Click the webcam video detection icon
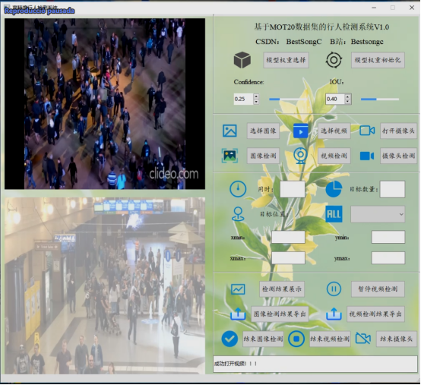Image resolution: width=421 pixels, height=385 pixels. point(300,156)
